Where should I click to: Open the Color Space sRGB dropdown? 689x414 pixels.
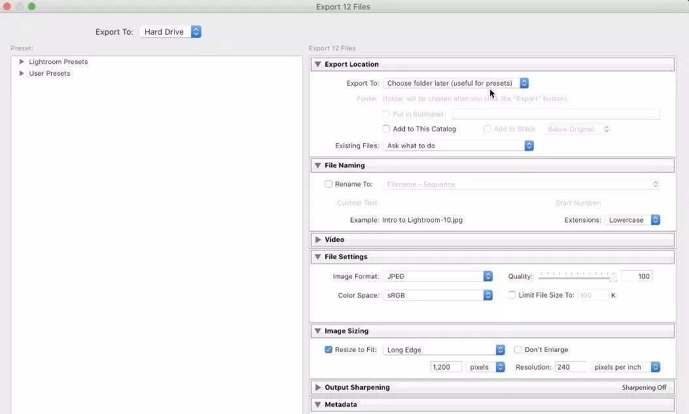pos(438,296)
